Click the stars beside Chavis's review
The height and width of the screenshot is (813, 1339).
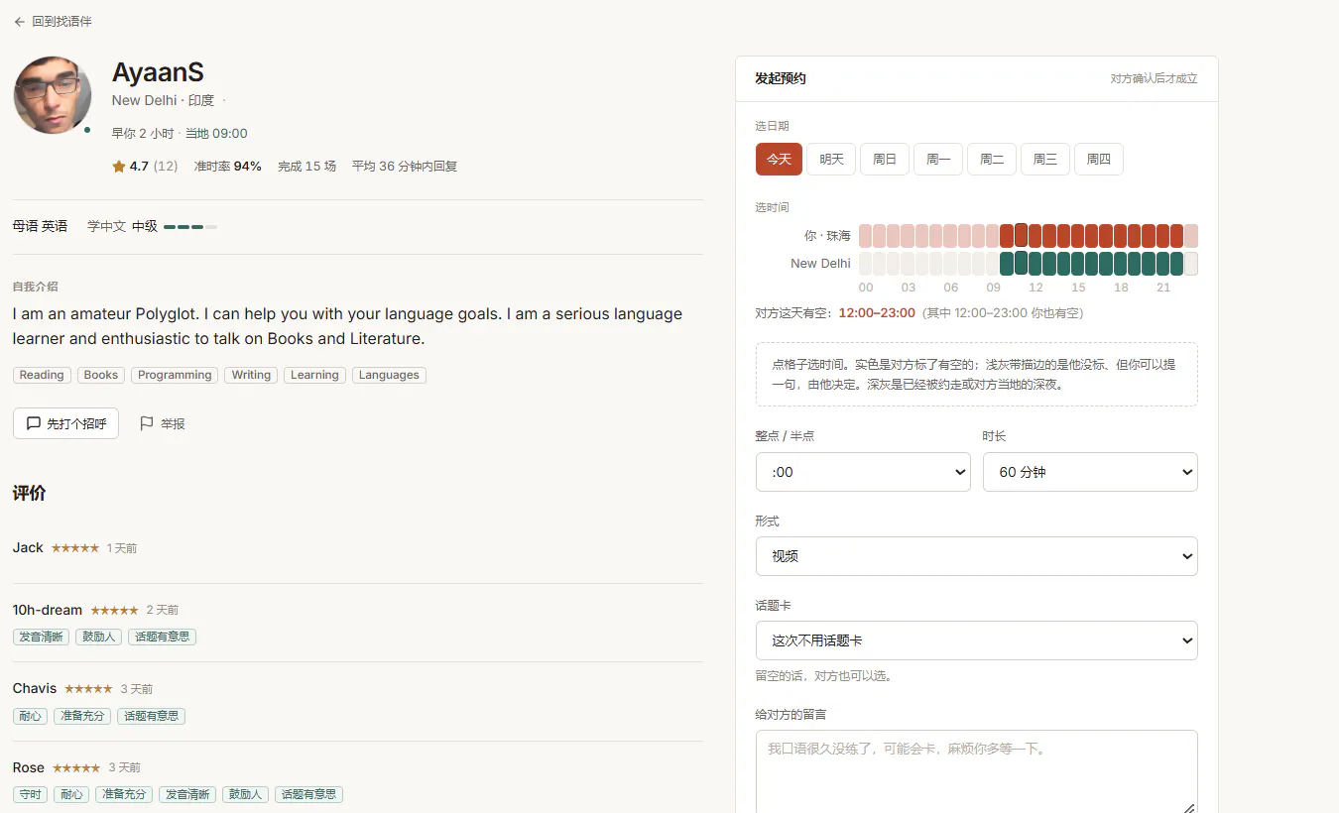pyautogui.click(x=88, y=689)
